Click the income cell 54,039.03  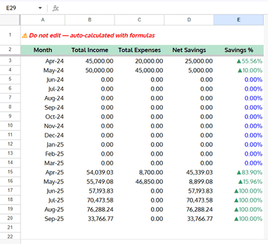tap(90, 173)
